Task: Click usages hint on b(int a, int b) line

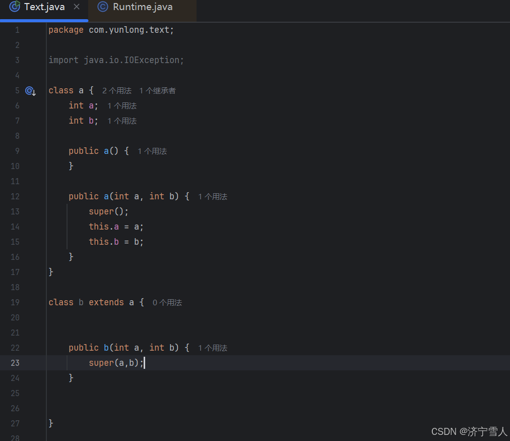Action: pyautogui.click(x=213, y=348)
